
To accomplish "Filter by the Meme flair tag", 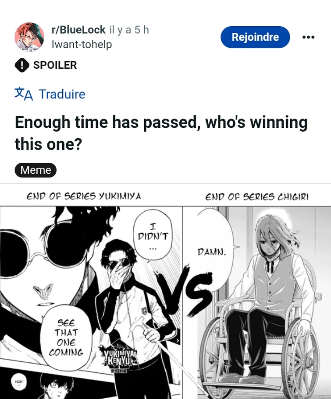I will tap(36, 170).
